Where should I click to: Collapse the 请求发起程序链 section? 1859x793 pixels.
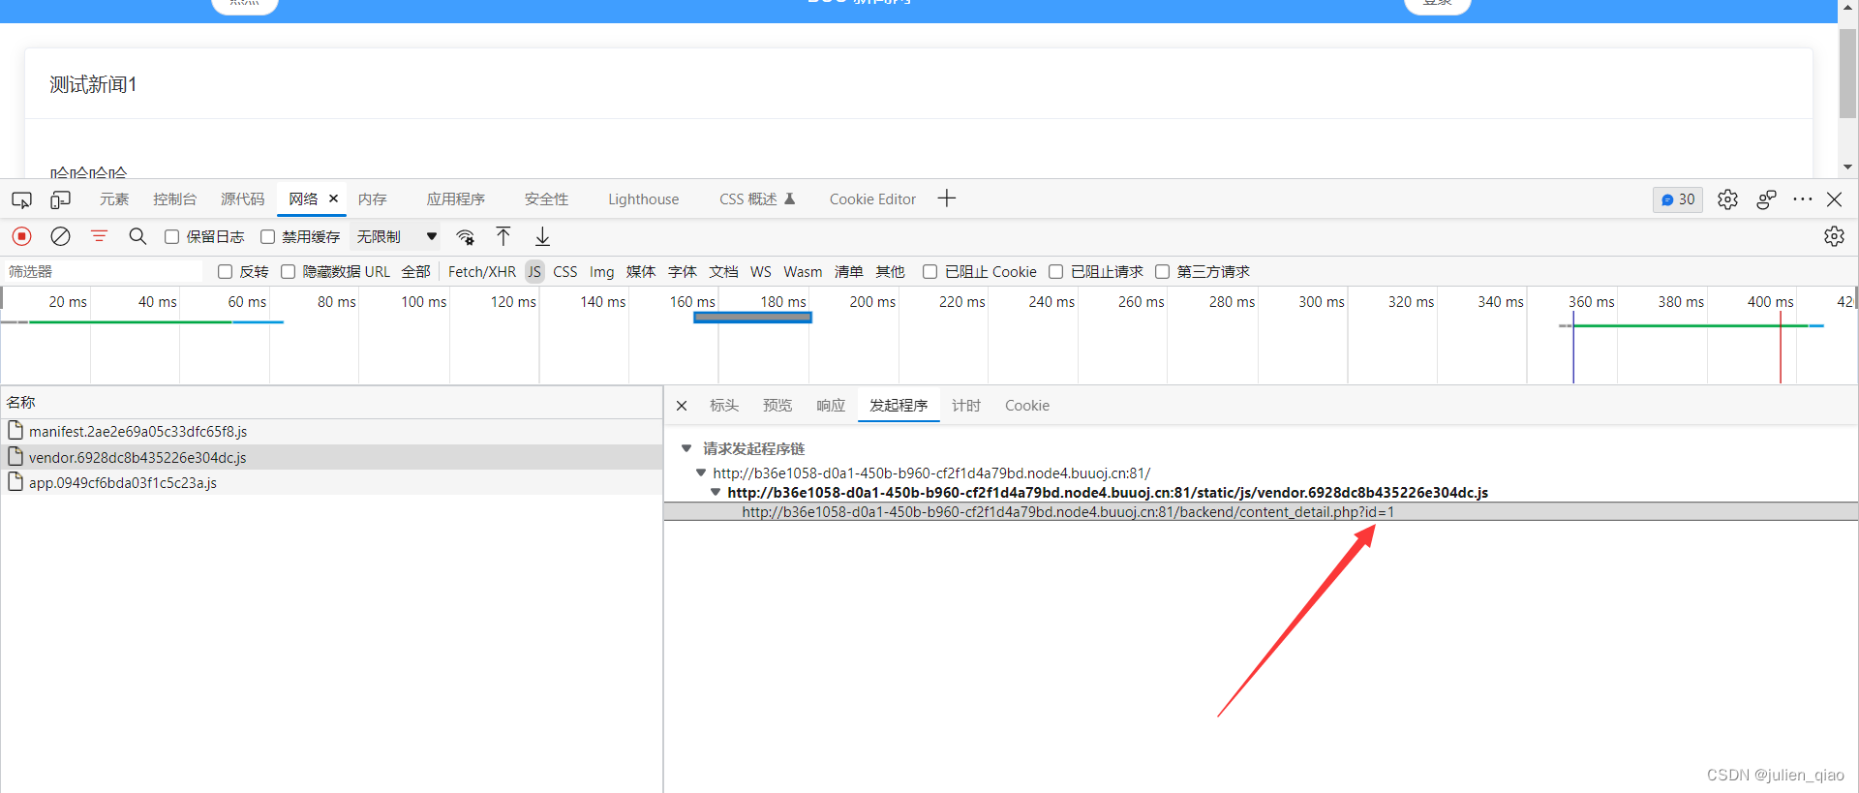coord(686,448)
